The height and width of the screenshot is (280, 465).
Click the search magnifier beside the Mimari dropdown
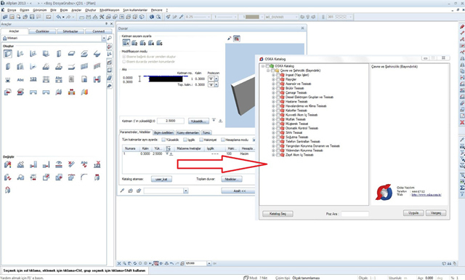point(110,39)
